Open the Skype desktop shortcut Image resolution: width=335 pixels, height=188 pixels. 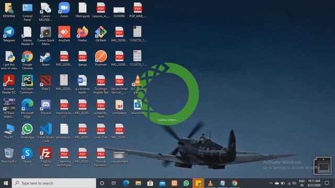[27, 156]
